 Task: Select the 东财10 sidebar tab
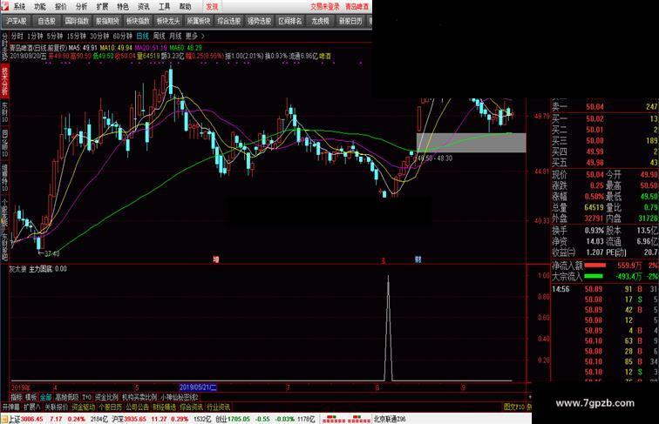4,112
